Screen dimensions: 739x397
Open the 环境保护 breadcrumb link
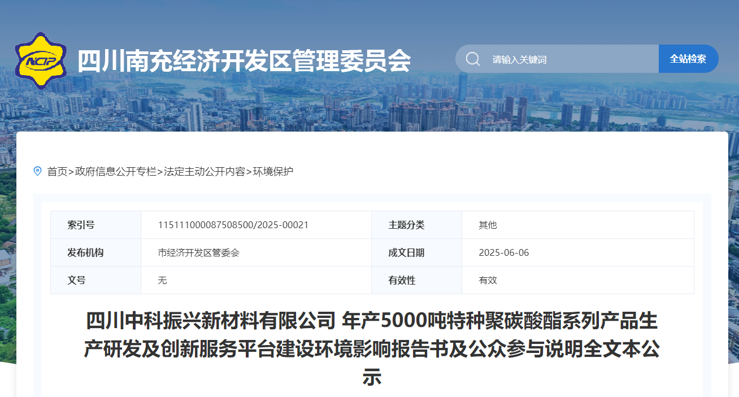click(x=273, y=171)
